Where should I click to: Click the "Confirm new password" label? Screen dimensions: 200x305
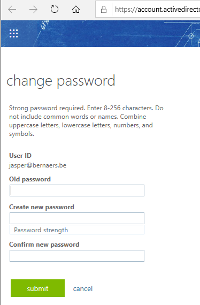44,245
